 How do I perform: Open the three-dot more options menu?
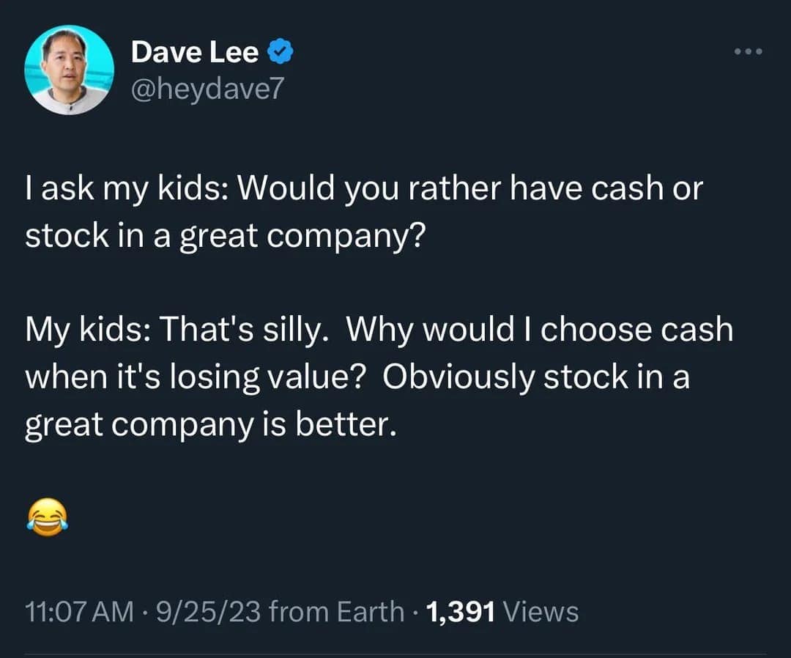click(x=749, y=51)
